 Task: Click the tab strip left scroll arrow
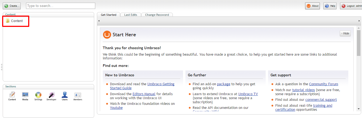click(99, 21)
